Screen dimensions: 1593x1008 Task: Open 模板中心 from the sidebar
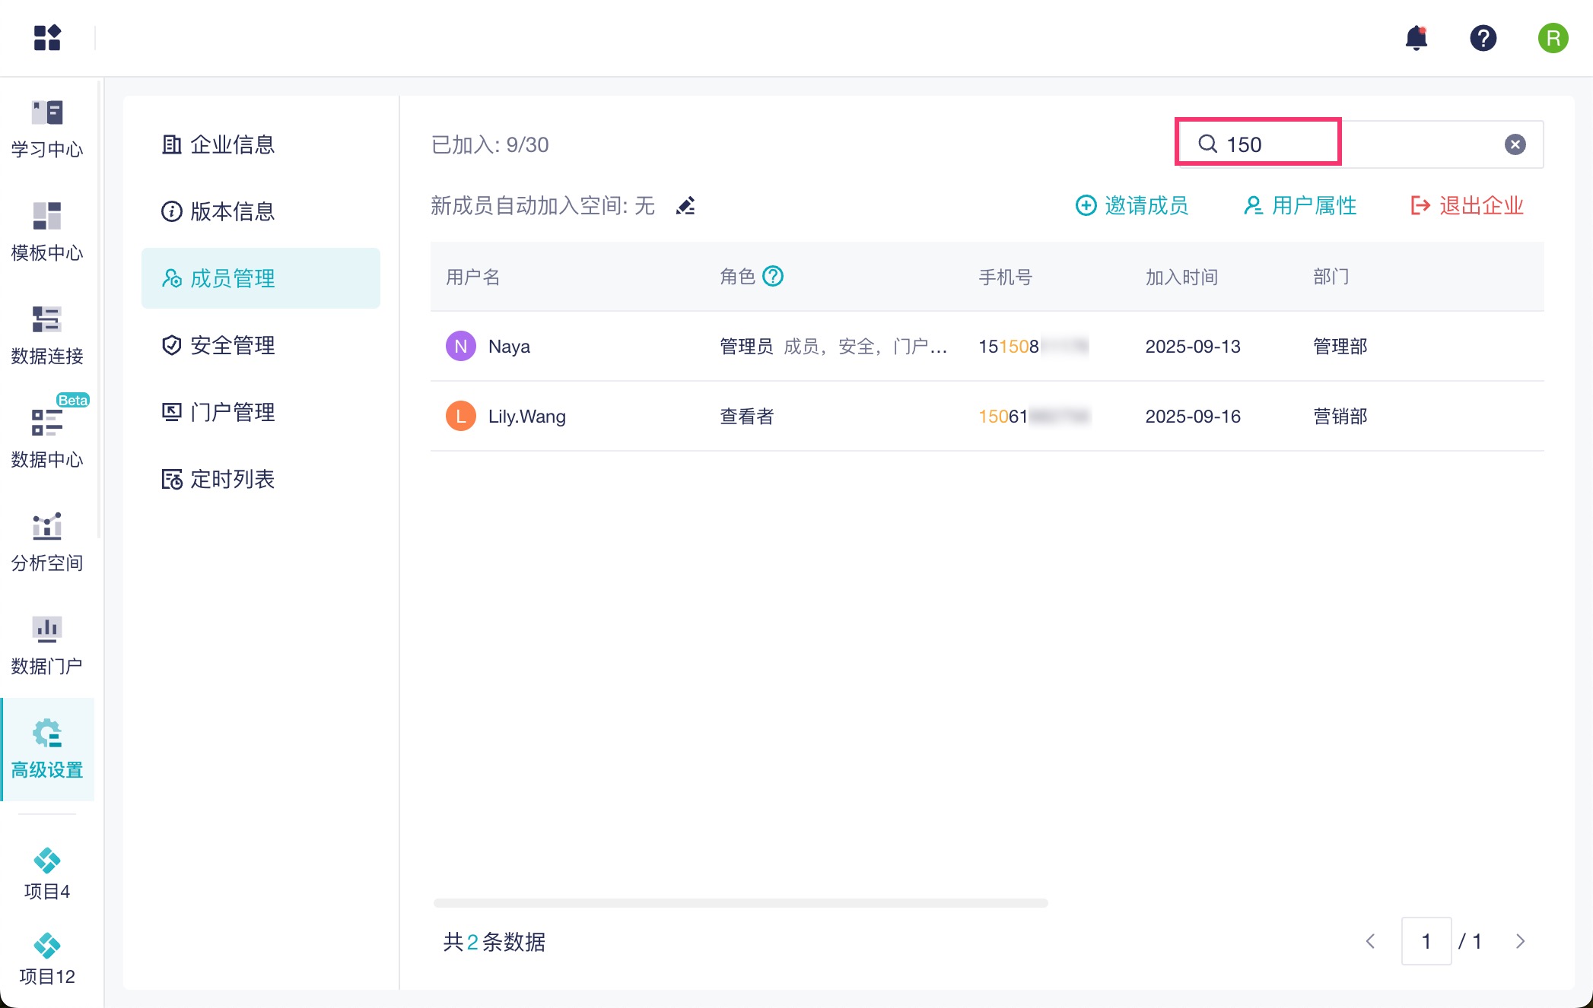coord(47,231)
